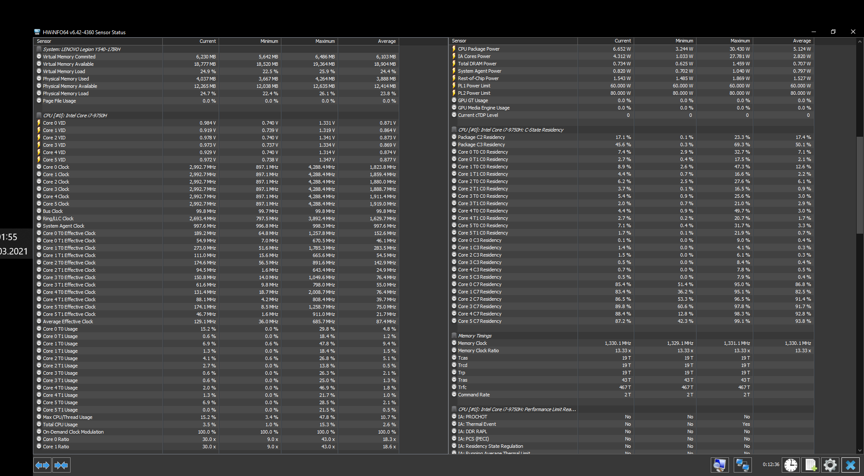864x476 pixels.
Task: Click the 'Yes' maximum value of IA: Thermal Event
Action: (x=747, y=424)
